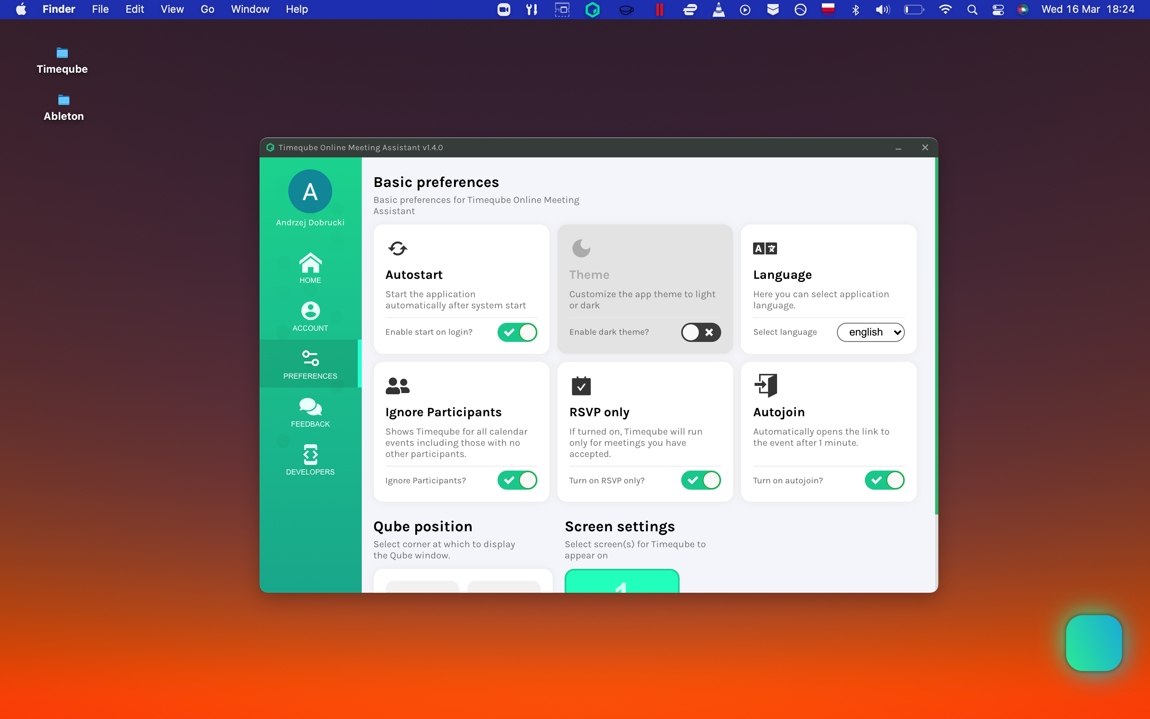Toggle Ignore Participants switch
The height and width of the screenshot is (719, 1150).
[x=517, y=480]
